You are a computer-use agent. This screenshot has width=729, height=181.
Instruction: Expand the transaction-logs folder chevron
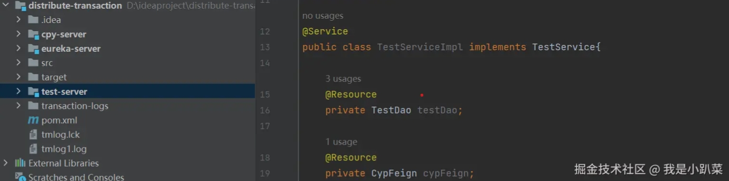[18, 106]
